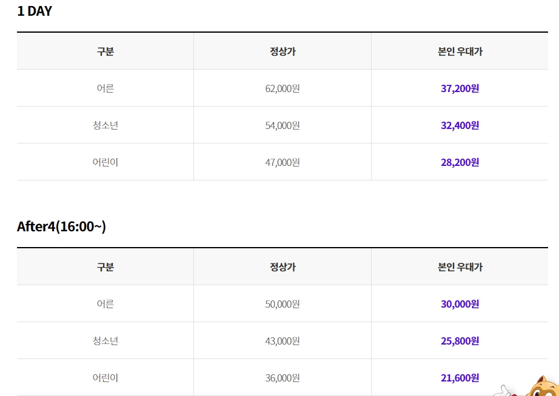
Task: Click the 36,000원 regular price
Action: [283, 378]
